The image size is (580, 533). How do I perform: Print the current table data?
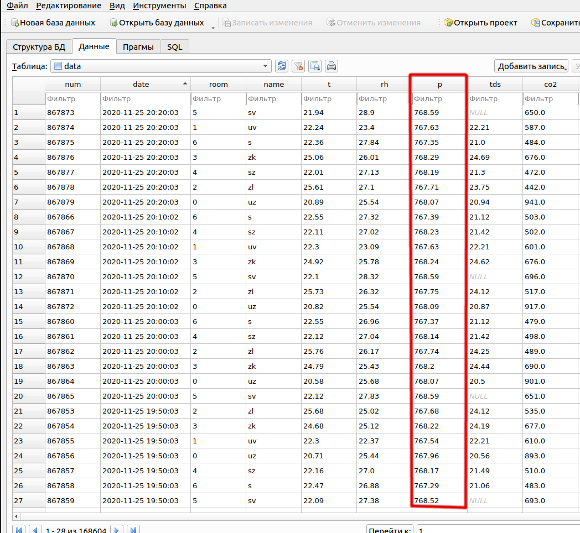[332, 66]
